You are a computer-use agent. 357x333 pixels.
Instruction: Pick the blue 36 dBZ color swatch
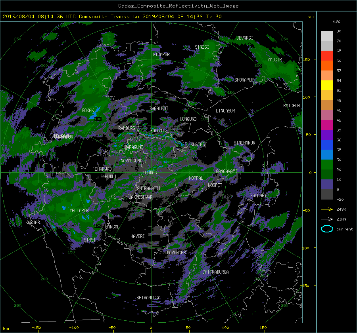pos(327,145)
